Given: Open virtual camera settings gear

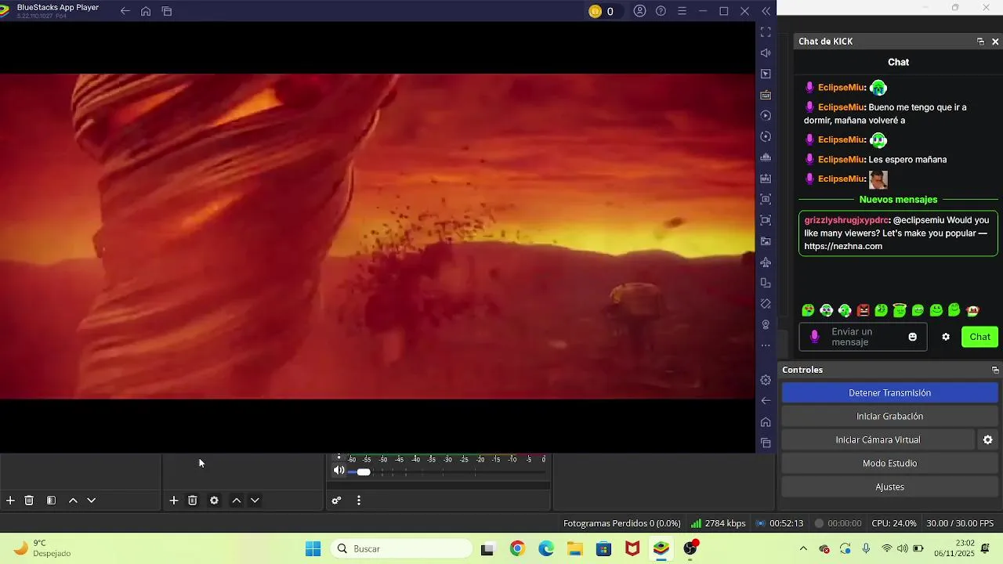Looking at the screenshot, I should click(x=987, y=439).
